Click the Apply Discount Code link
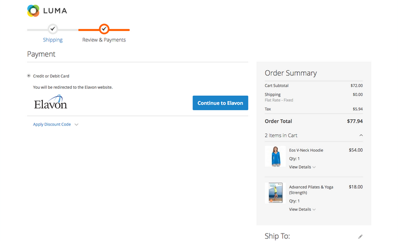 (x=52, y=124)
